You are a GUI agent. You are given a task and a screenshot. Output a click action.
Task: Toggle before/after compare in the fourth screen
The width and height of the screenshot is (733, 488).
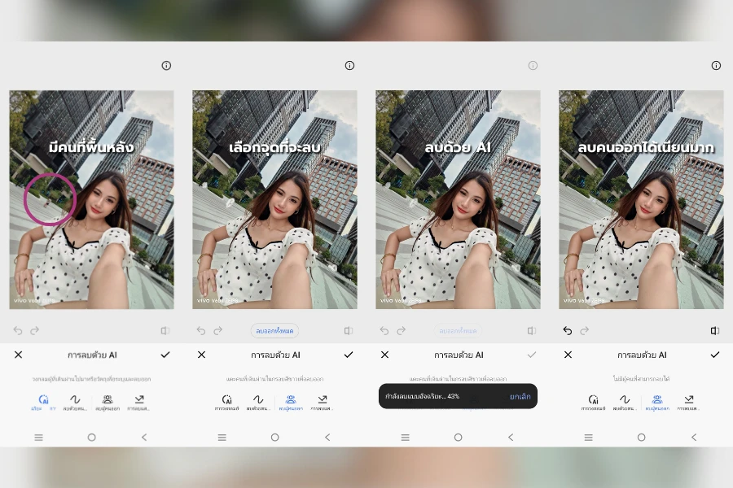[715, 331]
